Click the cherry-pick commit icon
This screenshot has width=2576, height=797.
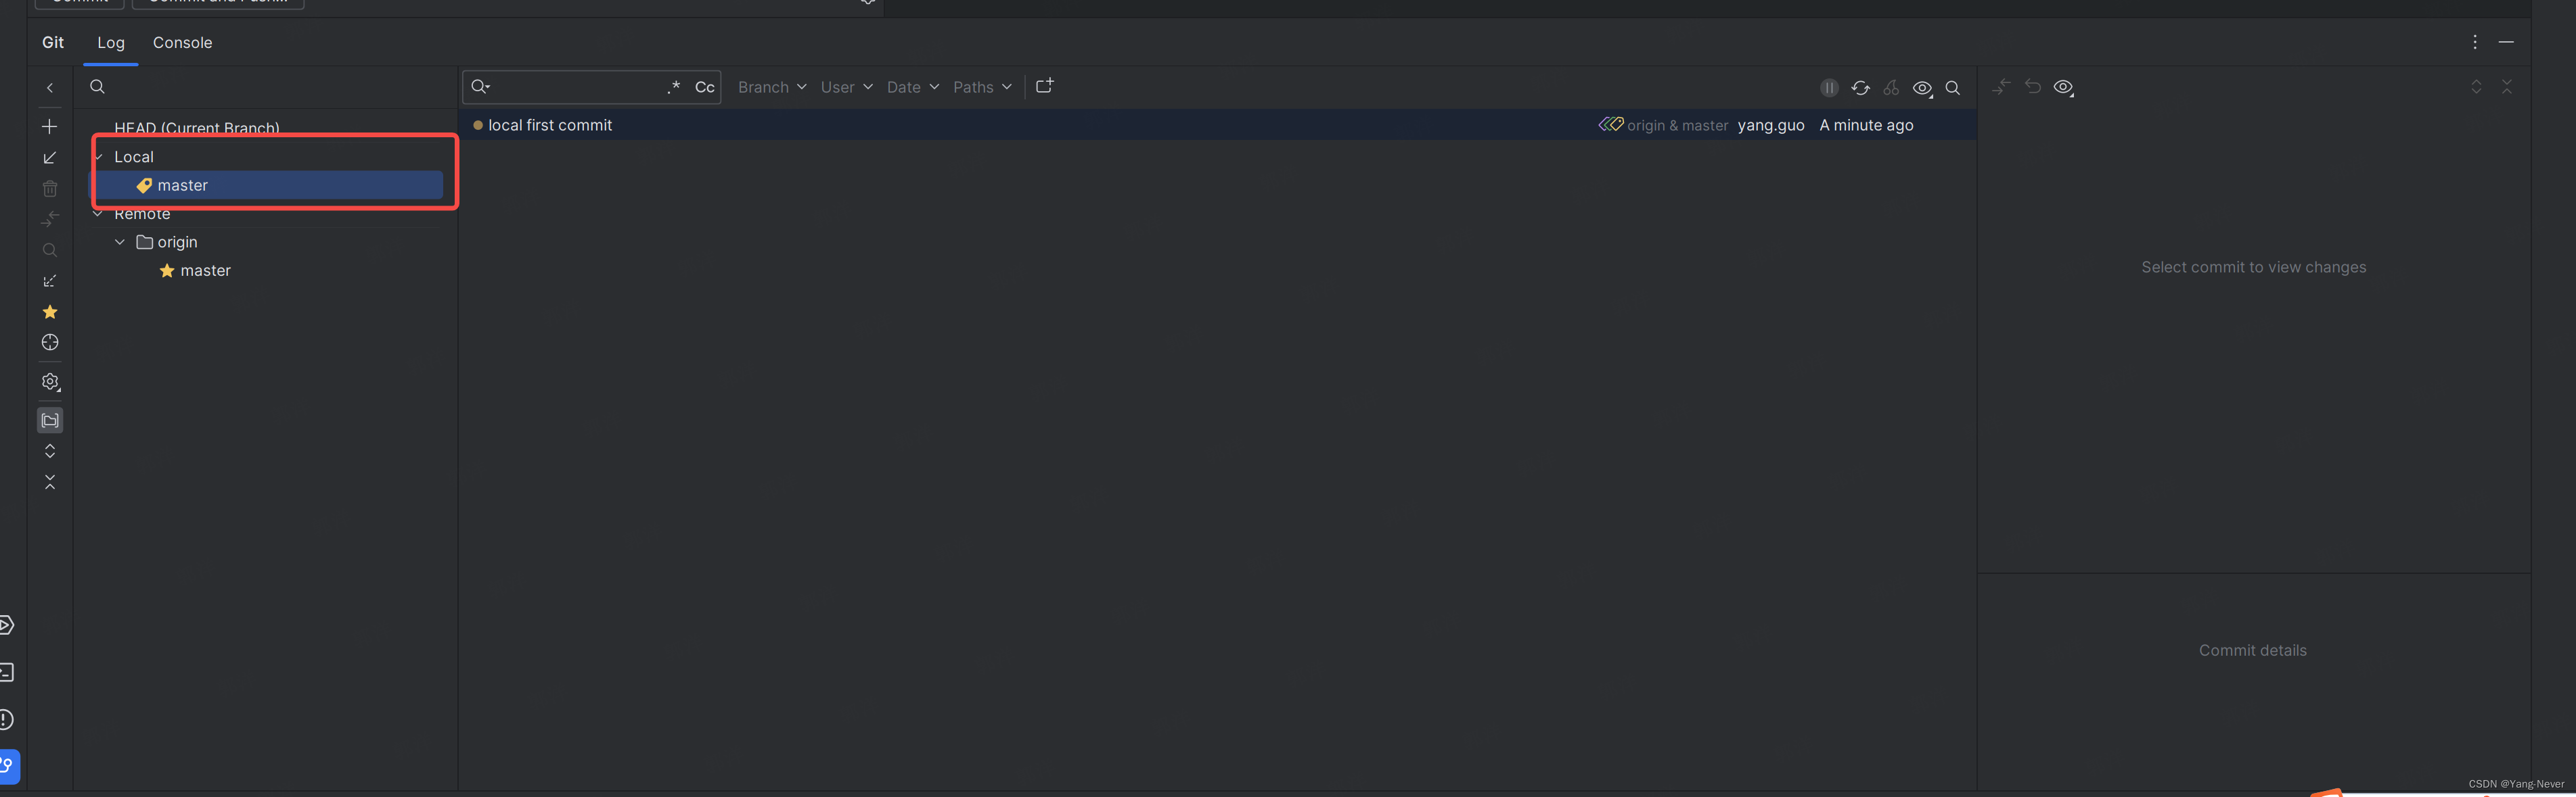click(1891, 88)
